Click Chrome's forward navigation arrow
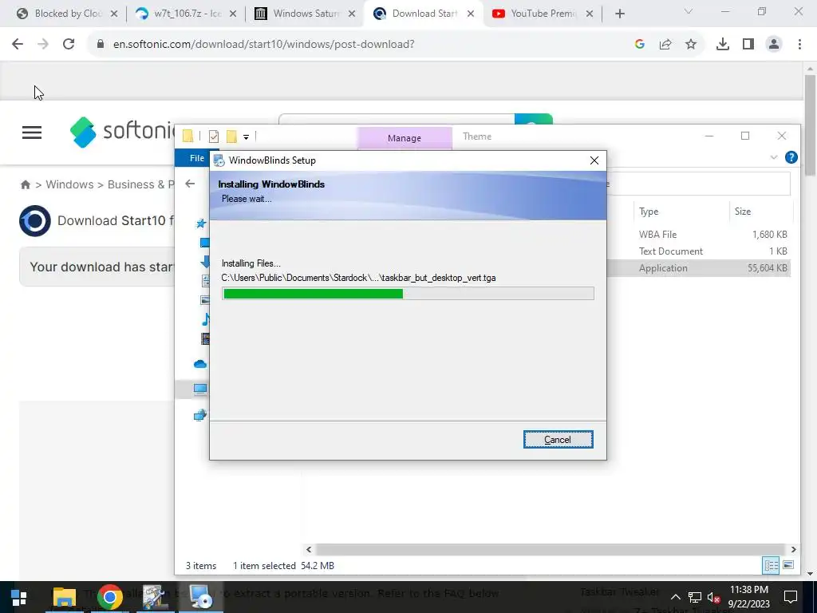This screenshot has width=817, height=613. (43, 45)
